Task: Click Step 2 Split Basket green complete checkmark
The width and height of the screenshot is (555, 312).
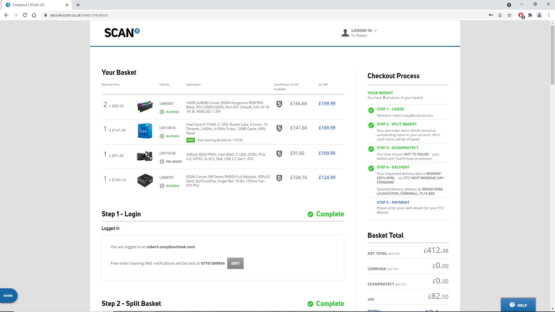Action: (310, 304)
